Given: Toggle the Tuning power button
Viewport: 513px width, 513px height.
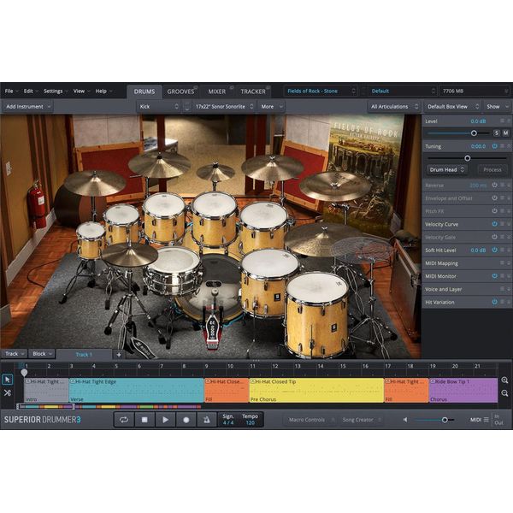Looking at the screenshot, I should tap(495, 146).
